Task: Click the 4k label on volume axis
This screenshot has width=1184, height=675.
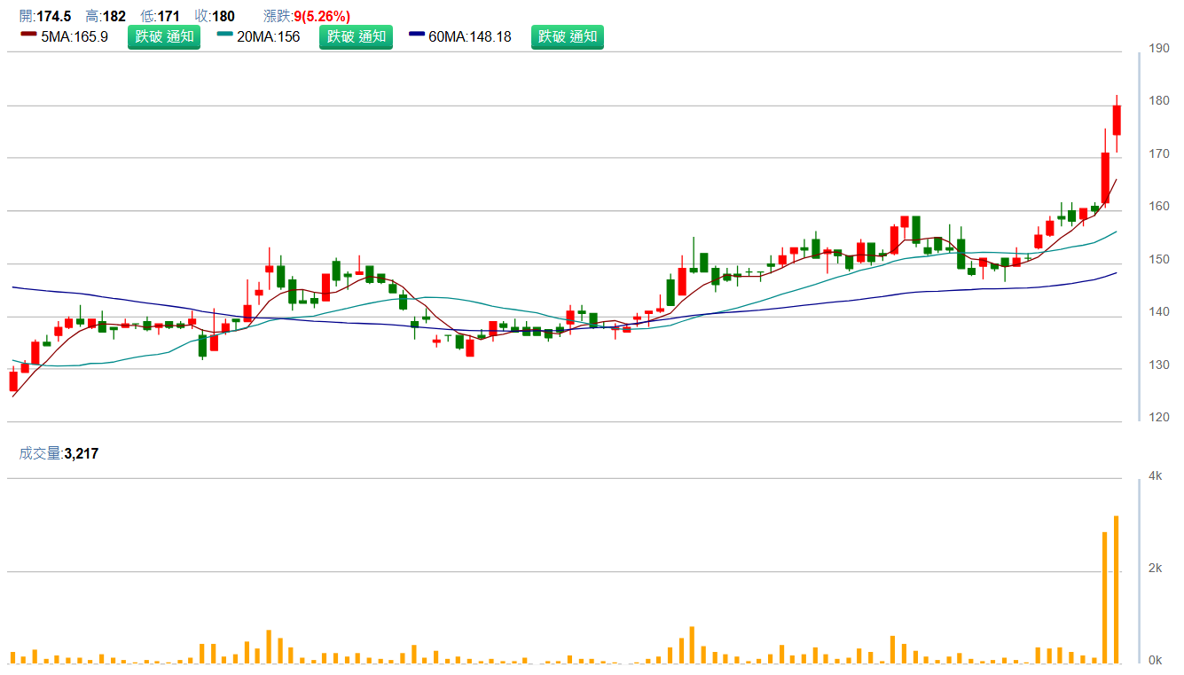Action: (x=1156, y=476)
